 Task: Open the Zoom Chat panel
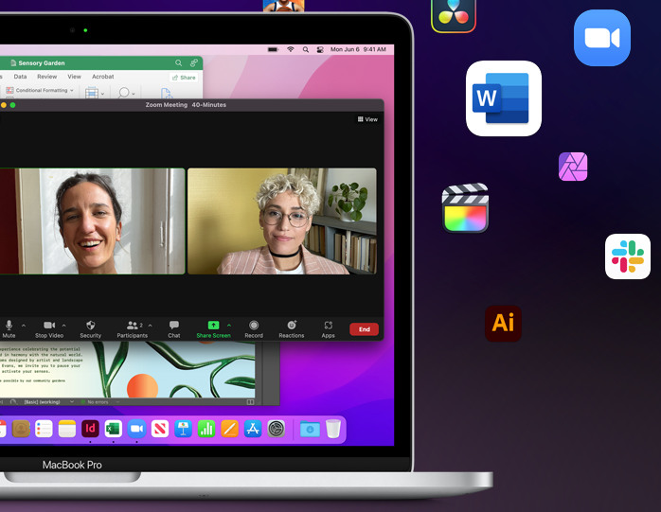point(174,329)
